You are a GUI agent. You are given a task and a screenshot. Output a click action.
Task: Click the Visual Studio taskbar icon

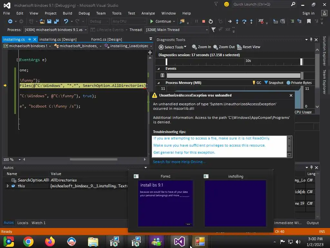coord(179,242)
